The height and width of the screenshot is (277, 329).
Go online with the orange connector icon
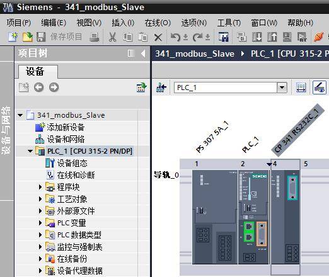click(318, 37)
